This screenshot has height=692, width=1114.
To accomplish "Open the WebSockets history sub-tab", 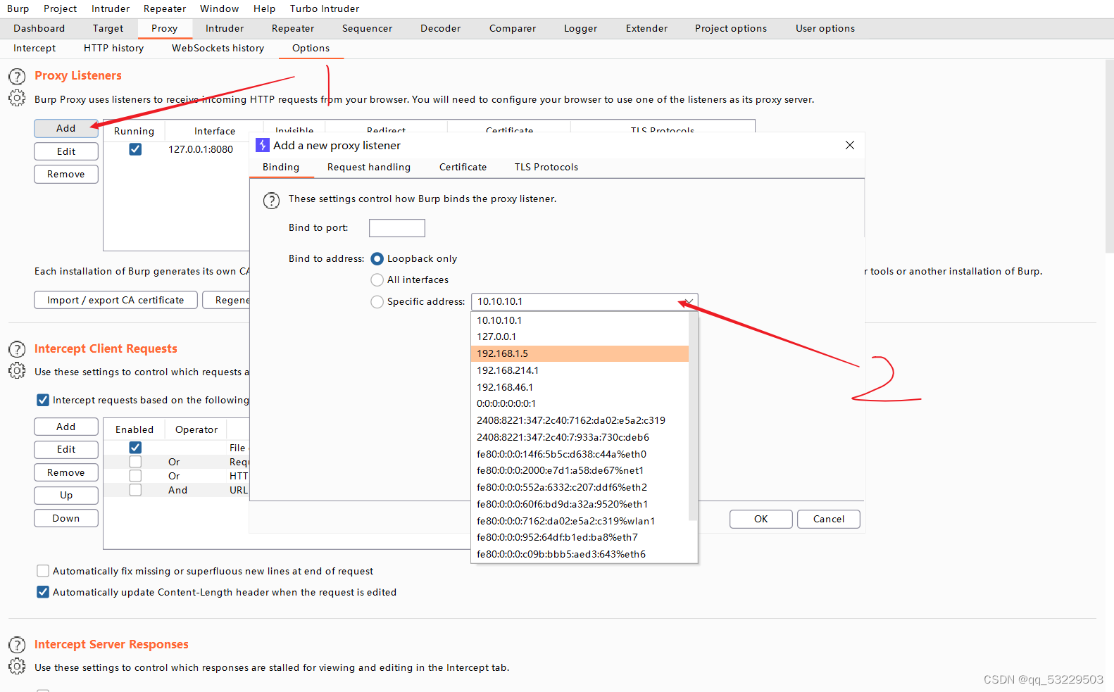I will [218, 48].
